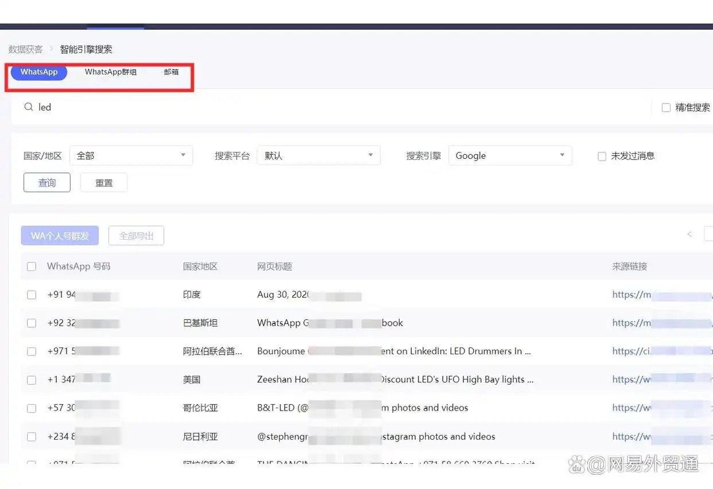Screen dimensions: 713x489
Task: Select the +57 row checkbox
Action: pos(32,408)
